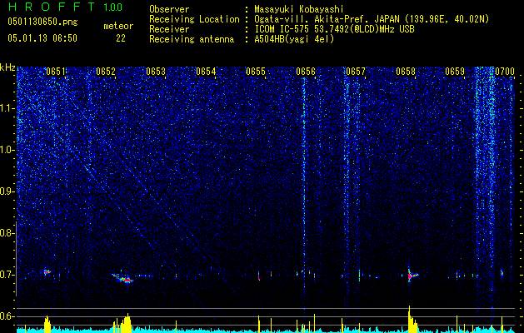Click the 1.1 kHz axis tick label
This screenshot has height=333, width=524.
7,108
